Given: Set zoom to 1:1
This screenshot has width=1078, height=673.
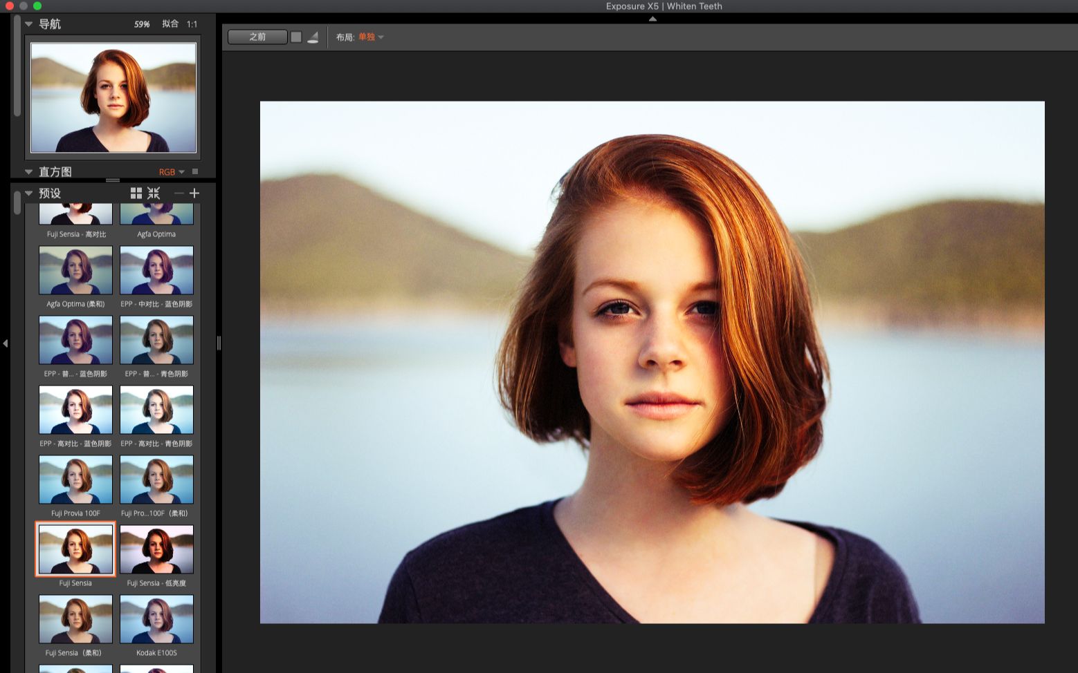Looking at the screenshot, I should [x=192, y=24].
